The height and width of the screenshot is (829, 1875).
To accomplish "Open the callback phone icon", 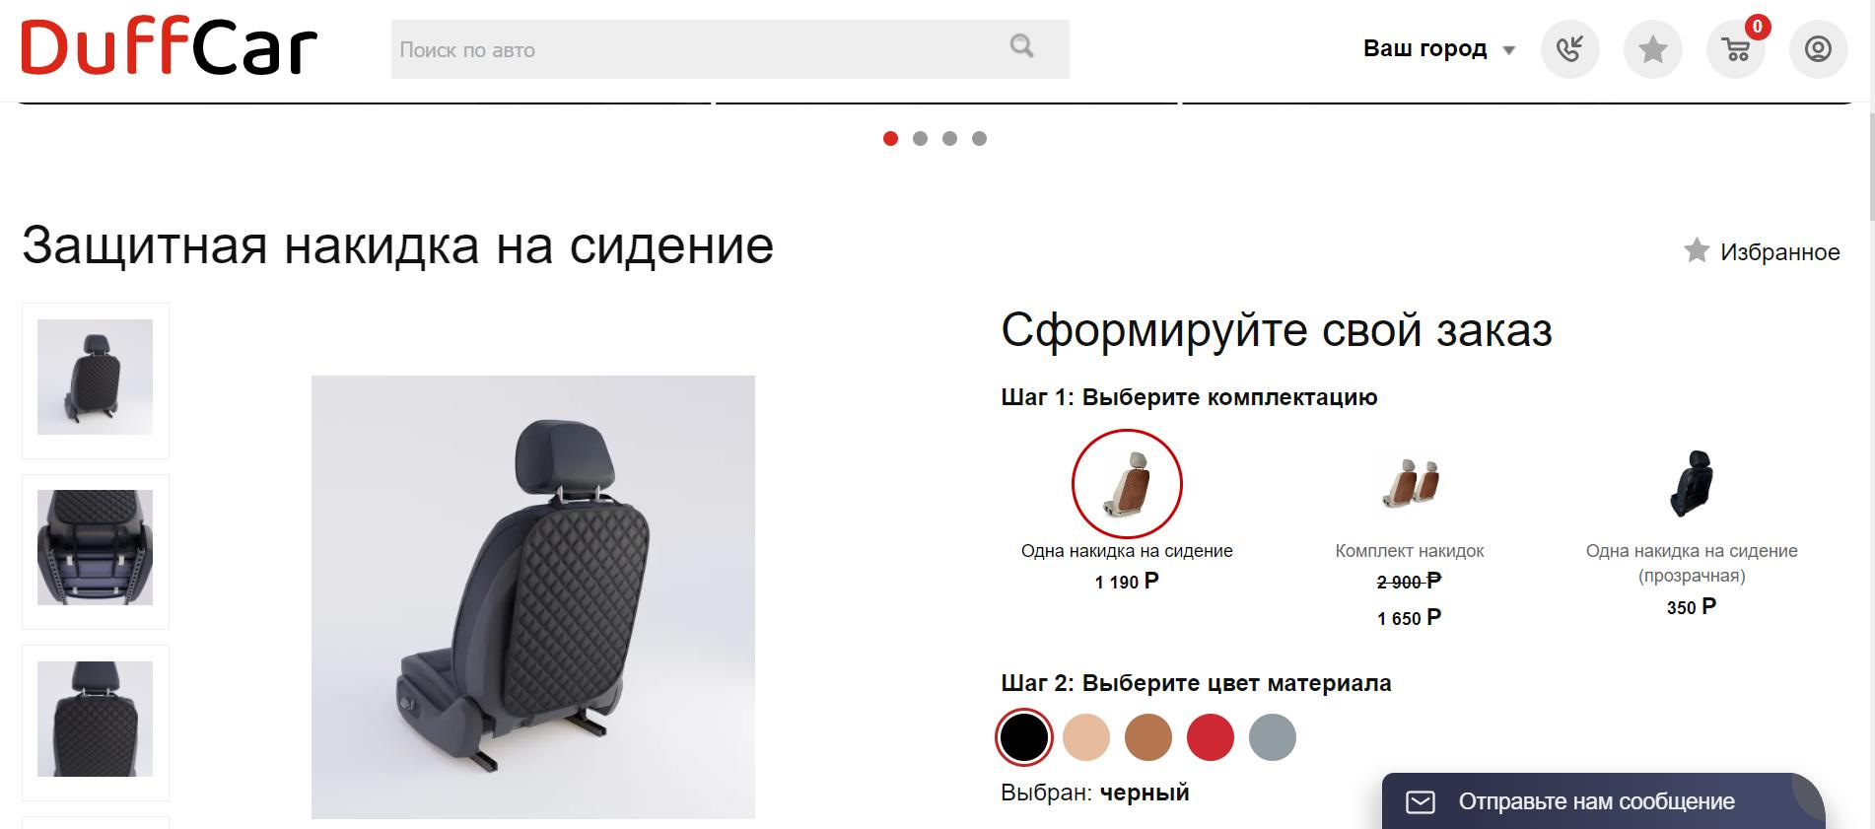I will (1569, 49).
